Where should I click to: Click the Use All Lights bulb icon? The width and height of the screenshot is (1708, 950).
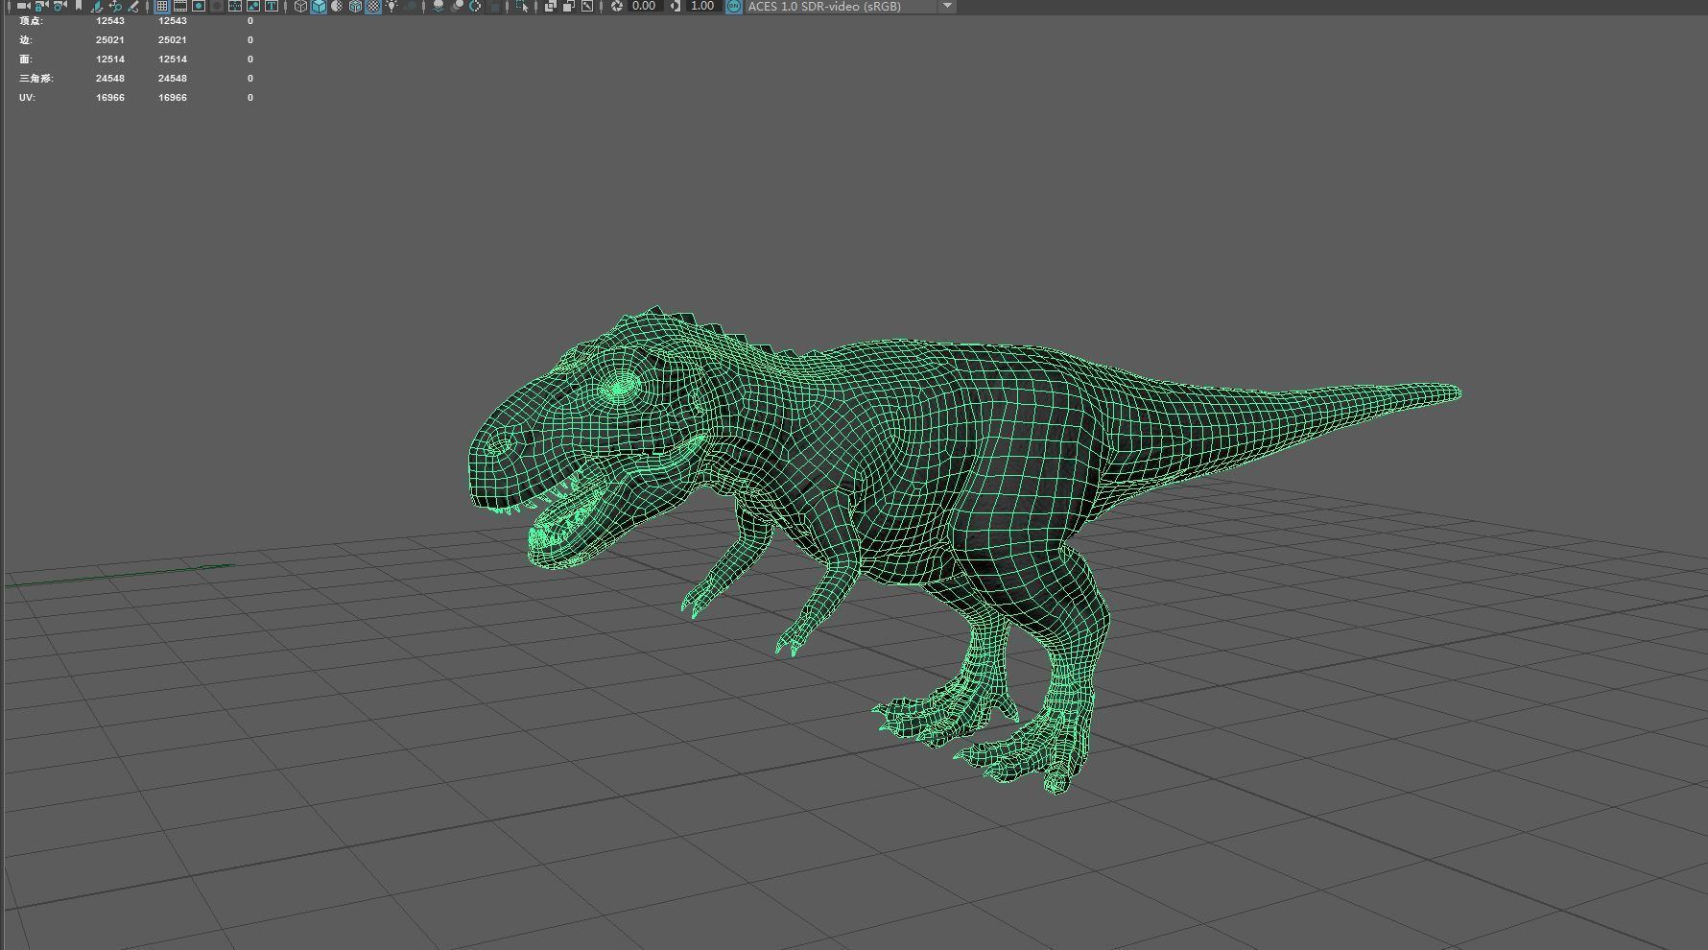pyautogui.click(x=391, y=6)
